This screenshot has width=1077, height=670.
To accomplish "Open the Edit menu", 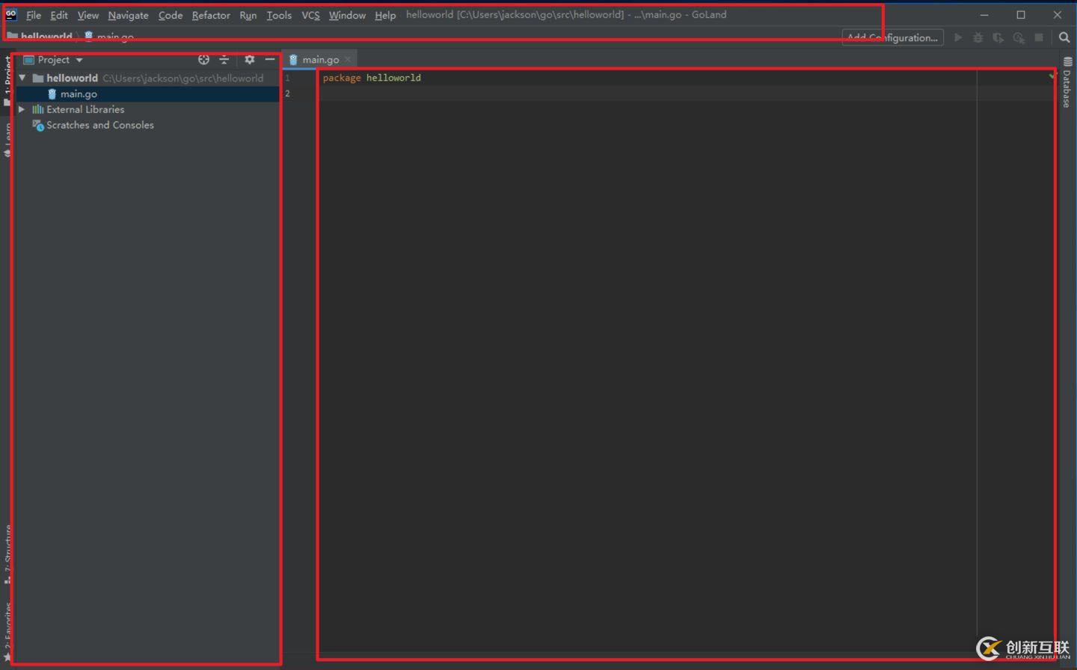I will (59, 15).
